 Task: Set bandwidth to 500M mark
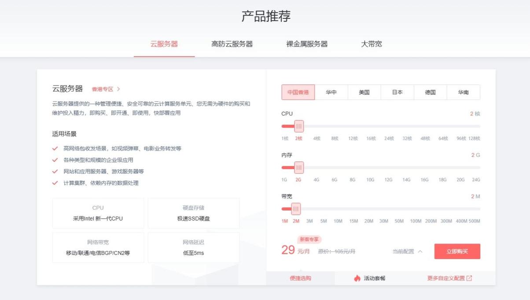point(475,221)
